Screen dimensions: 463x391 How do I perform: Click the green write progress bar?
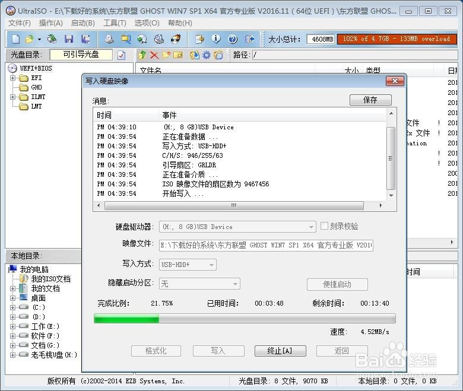tap(245, 319)
